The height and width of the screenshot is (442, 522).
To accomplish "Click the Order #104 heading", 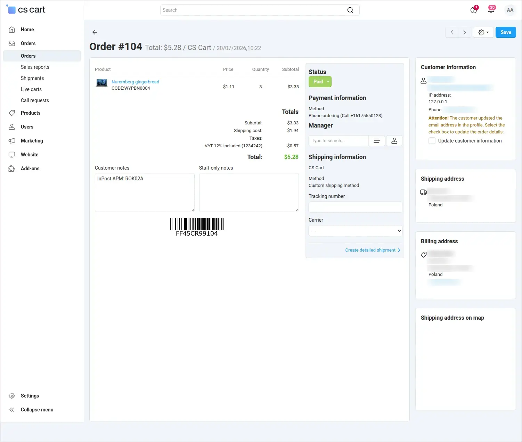I will (x=116, y=47).
